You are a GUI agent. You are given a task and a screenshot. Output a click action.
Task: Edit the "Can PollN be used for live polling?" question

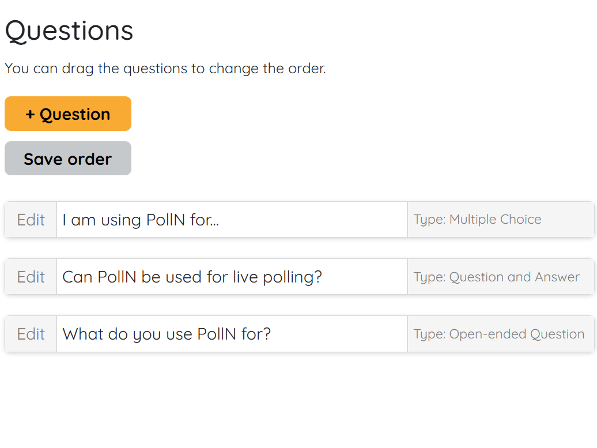(x=31, y=277)
